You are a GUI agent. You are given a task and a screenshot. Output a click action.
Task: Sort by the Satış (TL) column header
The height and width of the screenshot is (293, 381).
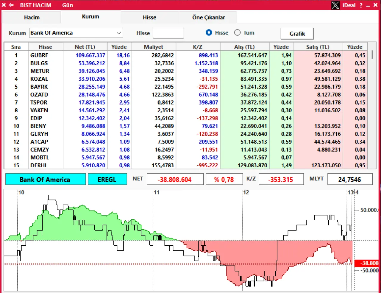[x=318, y=47]
